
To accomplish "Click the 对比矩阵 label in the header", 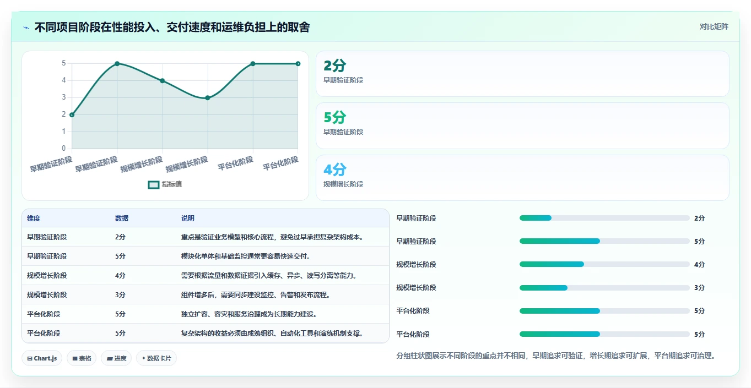I will click(x=714, y=26).
